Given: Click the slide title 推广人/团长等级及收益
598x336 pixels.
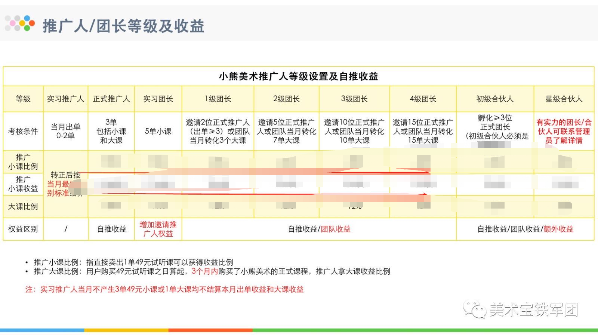Looking at the screenshot, I should coord(123,26).
